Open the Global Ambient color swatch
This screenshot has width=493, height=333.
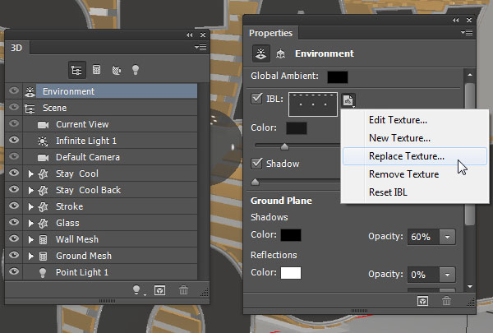click(338, 76)
